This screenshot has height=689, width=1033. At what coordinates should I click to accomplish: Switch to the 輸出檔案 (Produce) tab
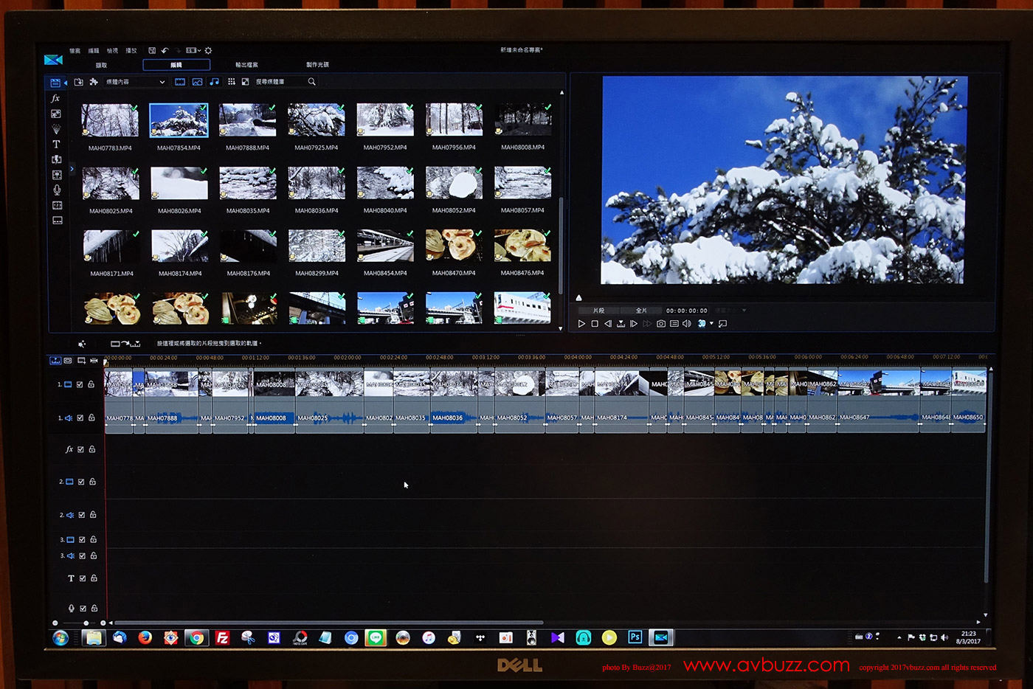(x=246, y=65)
